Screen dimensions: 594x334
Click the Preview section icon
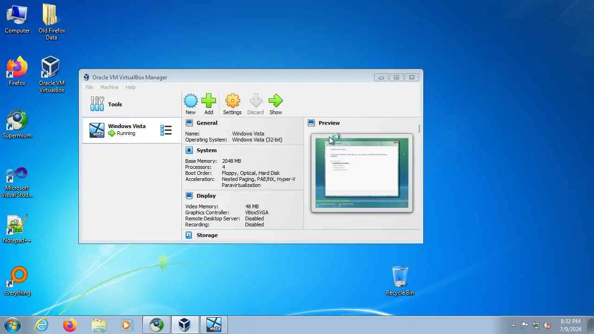[311, 123]
